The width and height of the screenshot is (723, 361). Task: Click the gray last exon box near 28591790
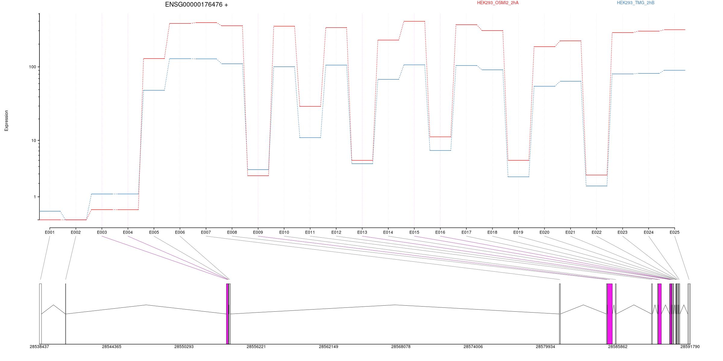tap(689, 314)
